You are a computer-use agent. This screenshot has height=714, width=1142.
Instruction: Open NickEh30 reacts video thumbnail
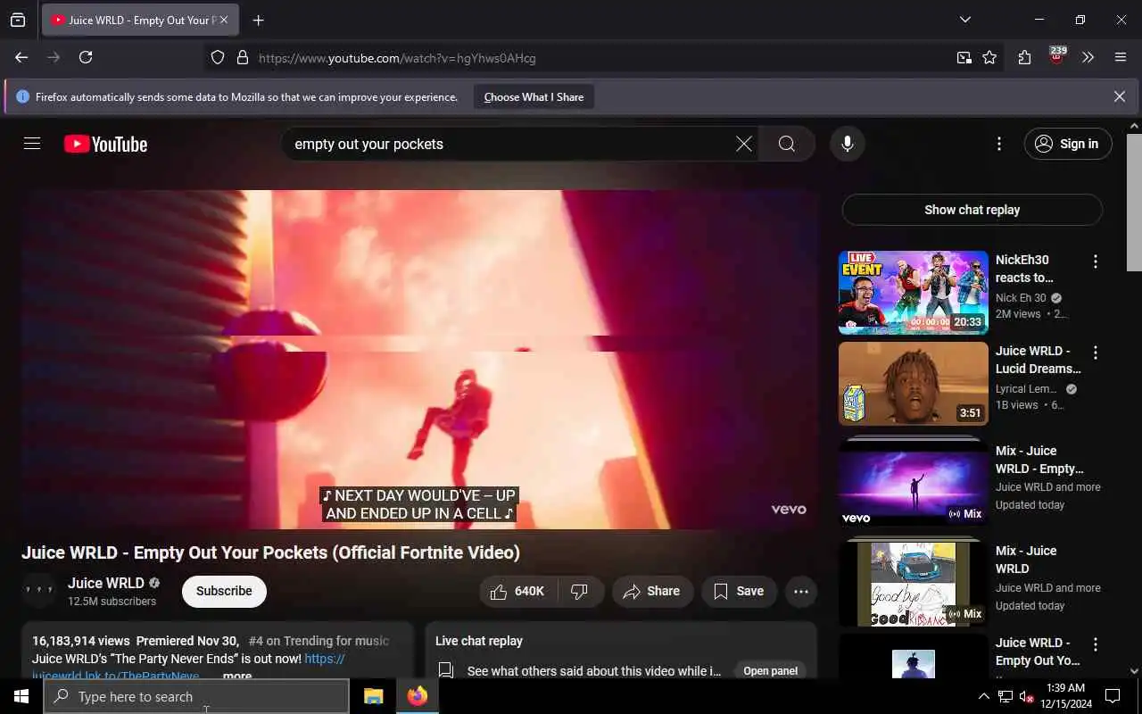[913, 293]
